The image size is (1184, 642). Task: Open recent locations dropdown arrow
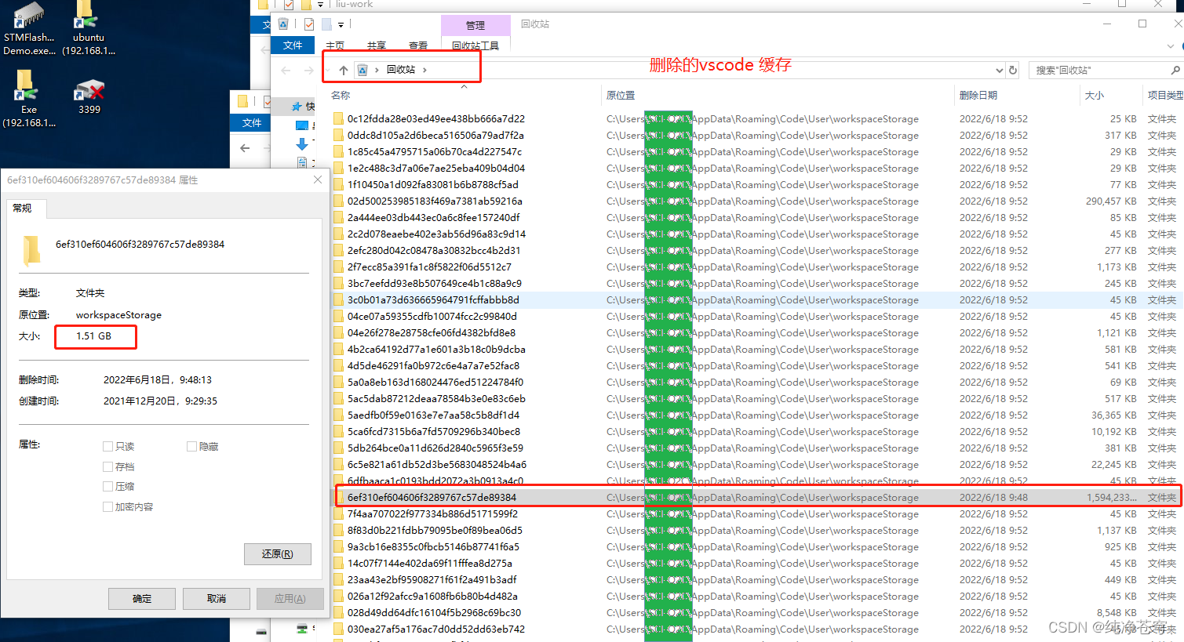click(x=327, y=70)
